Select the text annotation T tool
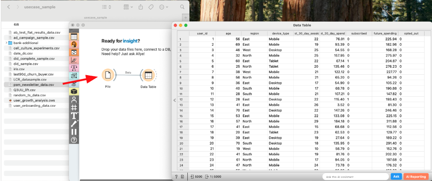Viewport: 432px width, 181px height. 74,115
